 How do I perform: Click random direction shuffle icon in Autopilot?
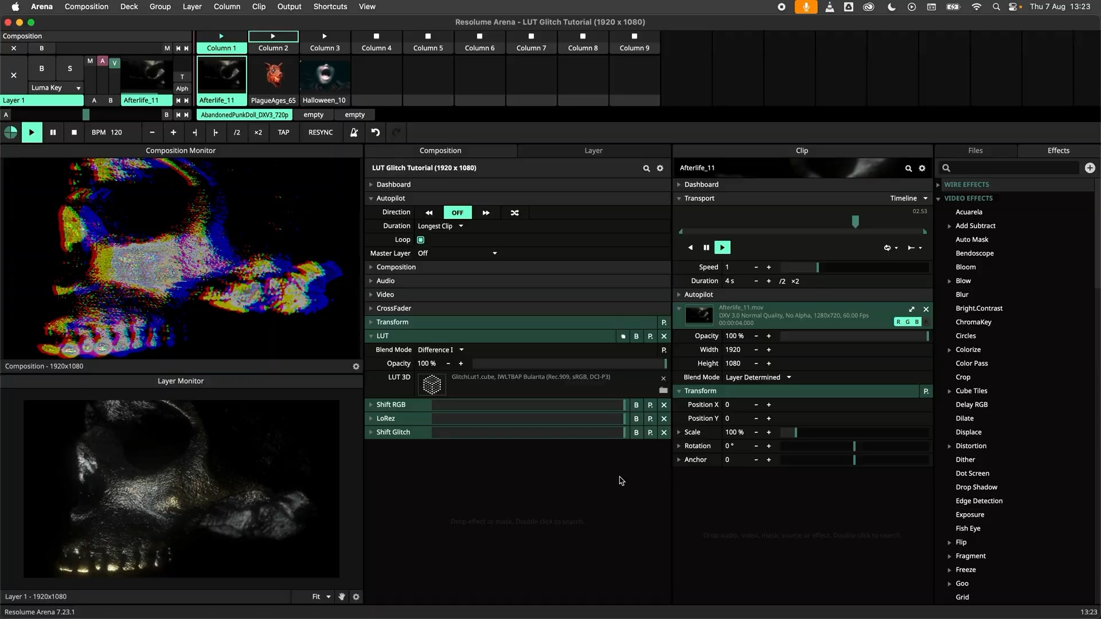(x=514, y=213)
